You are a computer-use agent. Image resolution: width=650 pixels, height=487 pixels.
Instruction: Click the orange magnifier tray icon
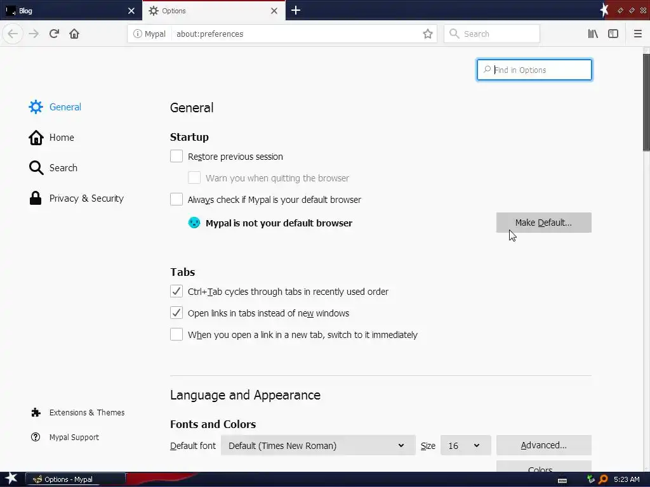pyautogui.click(x=603, y=479)
